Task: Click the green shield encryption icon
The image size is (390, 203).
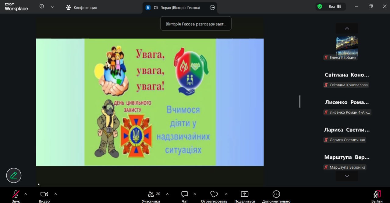Action: pos(320,6)
